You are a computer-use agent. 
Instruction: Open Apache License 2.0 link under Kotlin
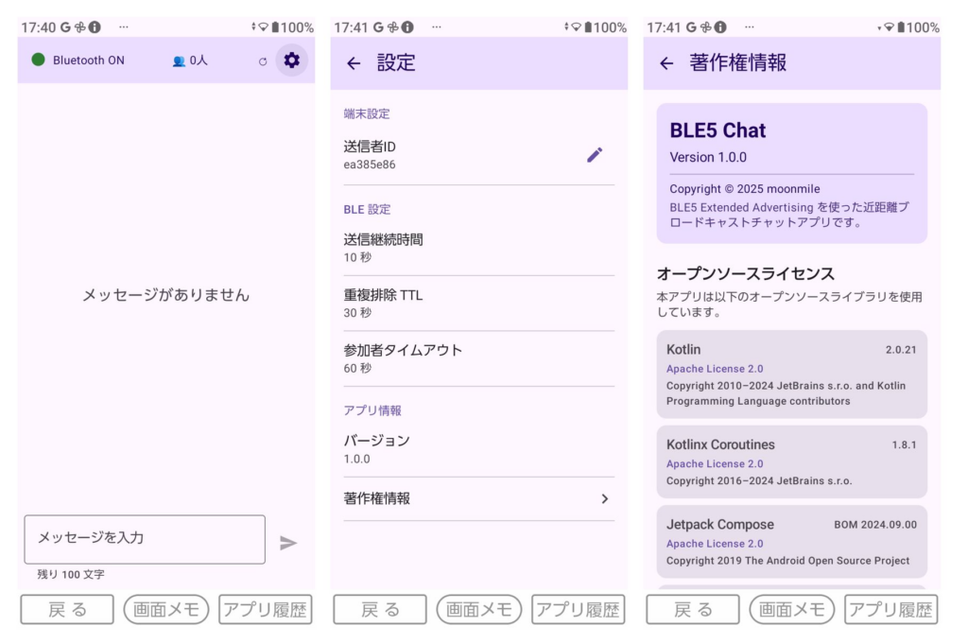[x=715, y=369]
